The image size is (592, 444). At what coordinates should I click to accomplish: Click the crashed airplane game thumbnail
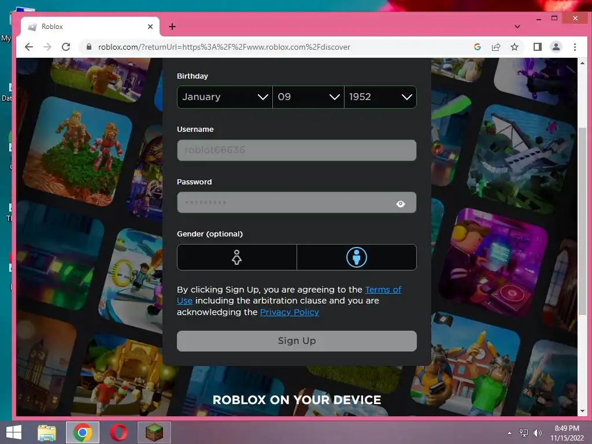[x=520, y=158]
